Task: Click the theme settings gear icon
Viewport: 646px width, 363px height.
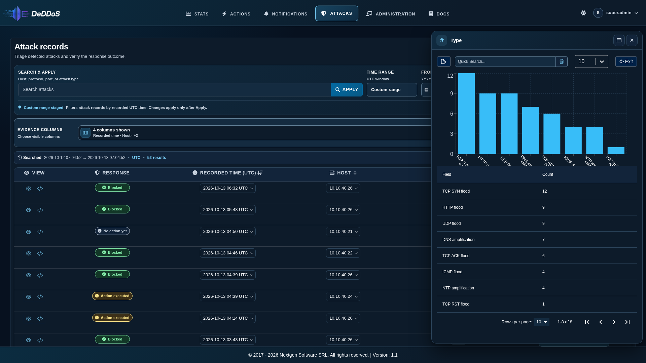Action: 583,13
